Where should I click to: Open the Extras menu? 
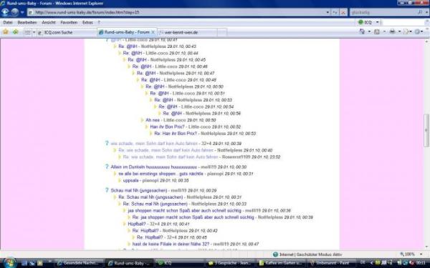(x=87, y=22)
